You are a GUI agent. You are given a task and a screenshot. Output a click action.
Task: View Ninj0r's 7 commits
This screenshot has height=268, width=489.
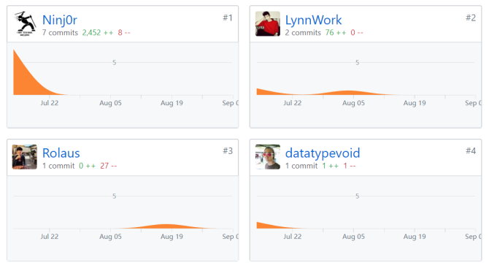[x=60, y=32]
